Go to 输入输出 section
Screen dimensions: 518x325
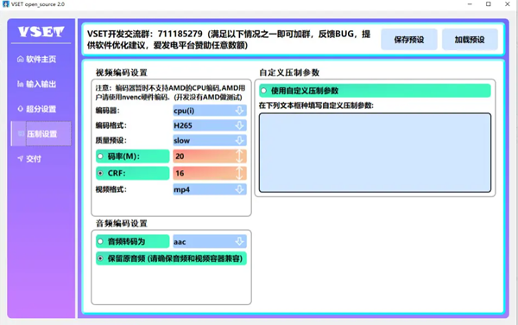(x=41, y=84)
